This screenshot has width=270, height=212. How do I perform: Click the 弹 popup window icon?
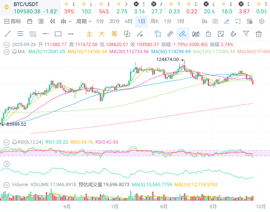[250, 21]
